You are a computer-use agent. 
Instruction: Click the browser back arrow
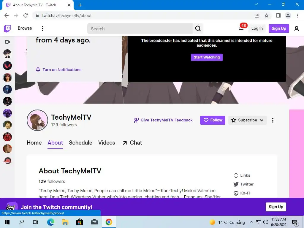coord(7,15)
